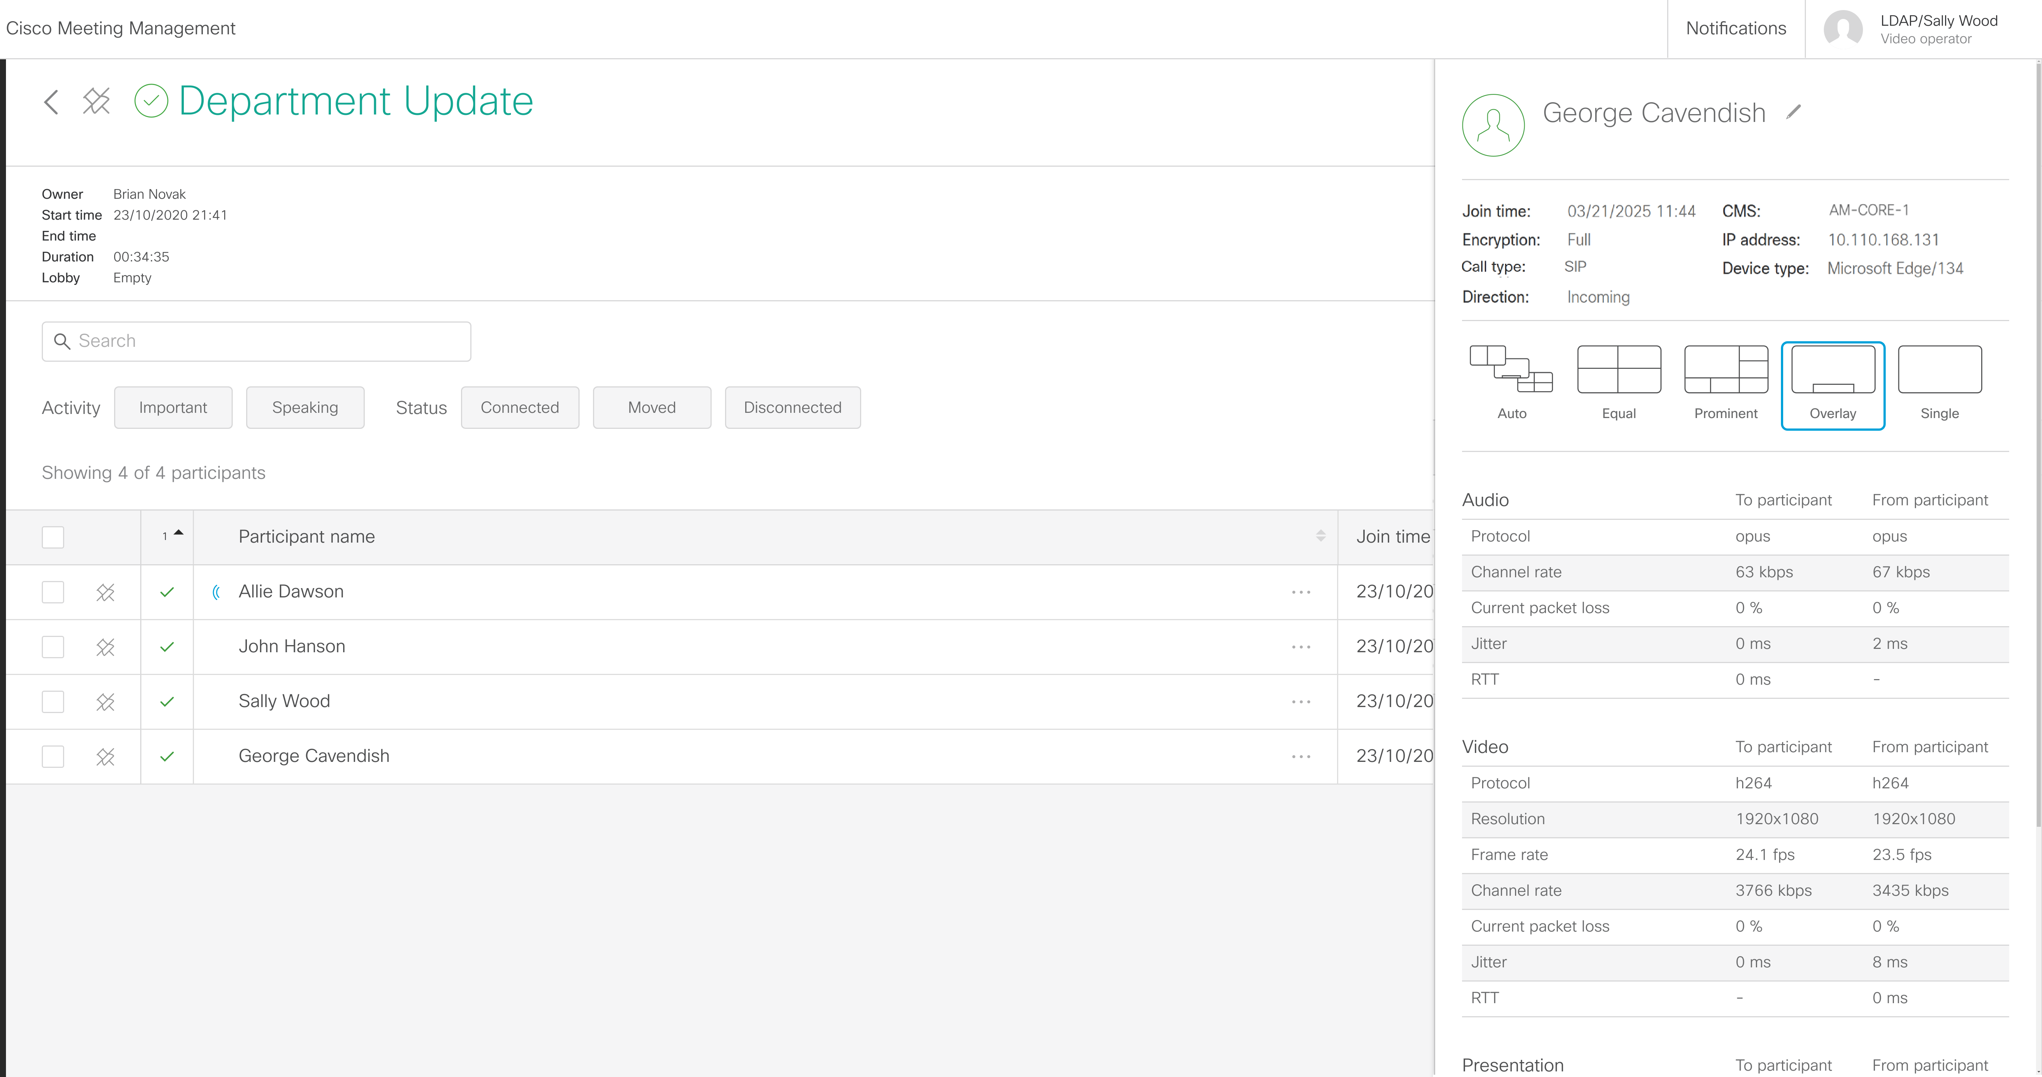Image resolution: width=2042 pixels, height=1077 pixels.
Task: Check the box for Sally Wood
Action: coord(53,701)
